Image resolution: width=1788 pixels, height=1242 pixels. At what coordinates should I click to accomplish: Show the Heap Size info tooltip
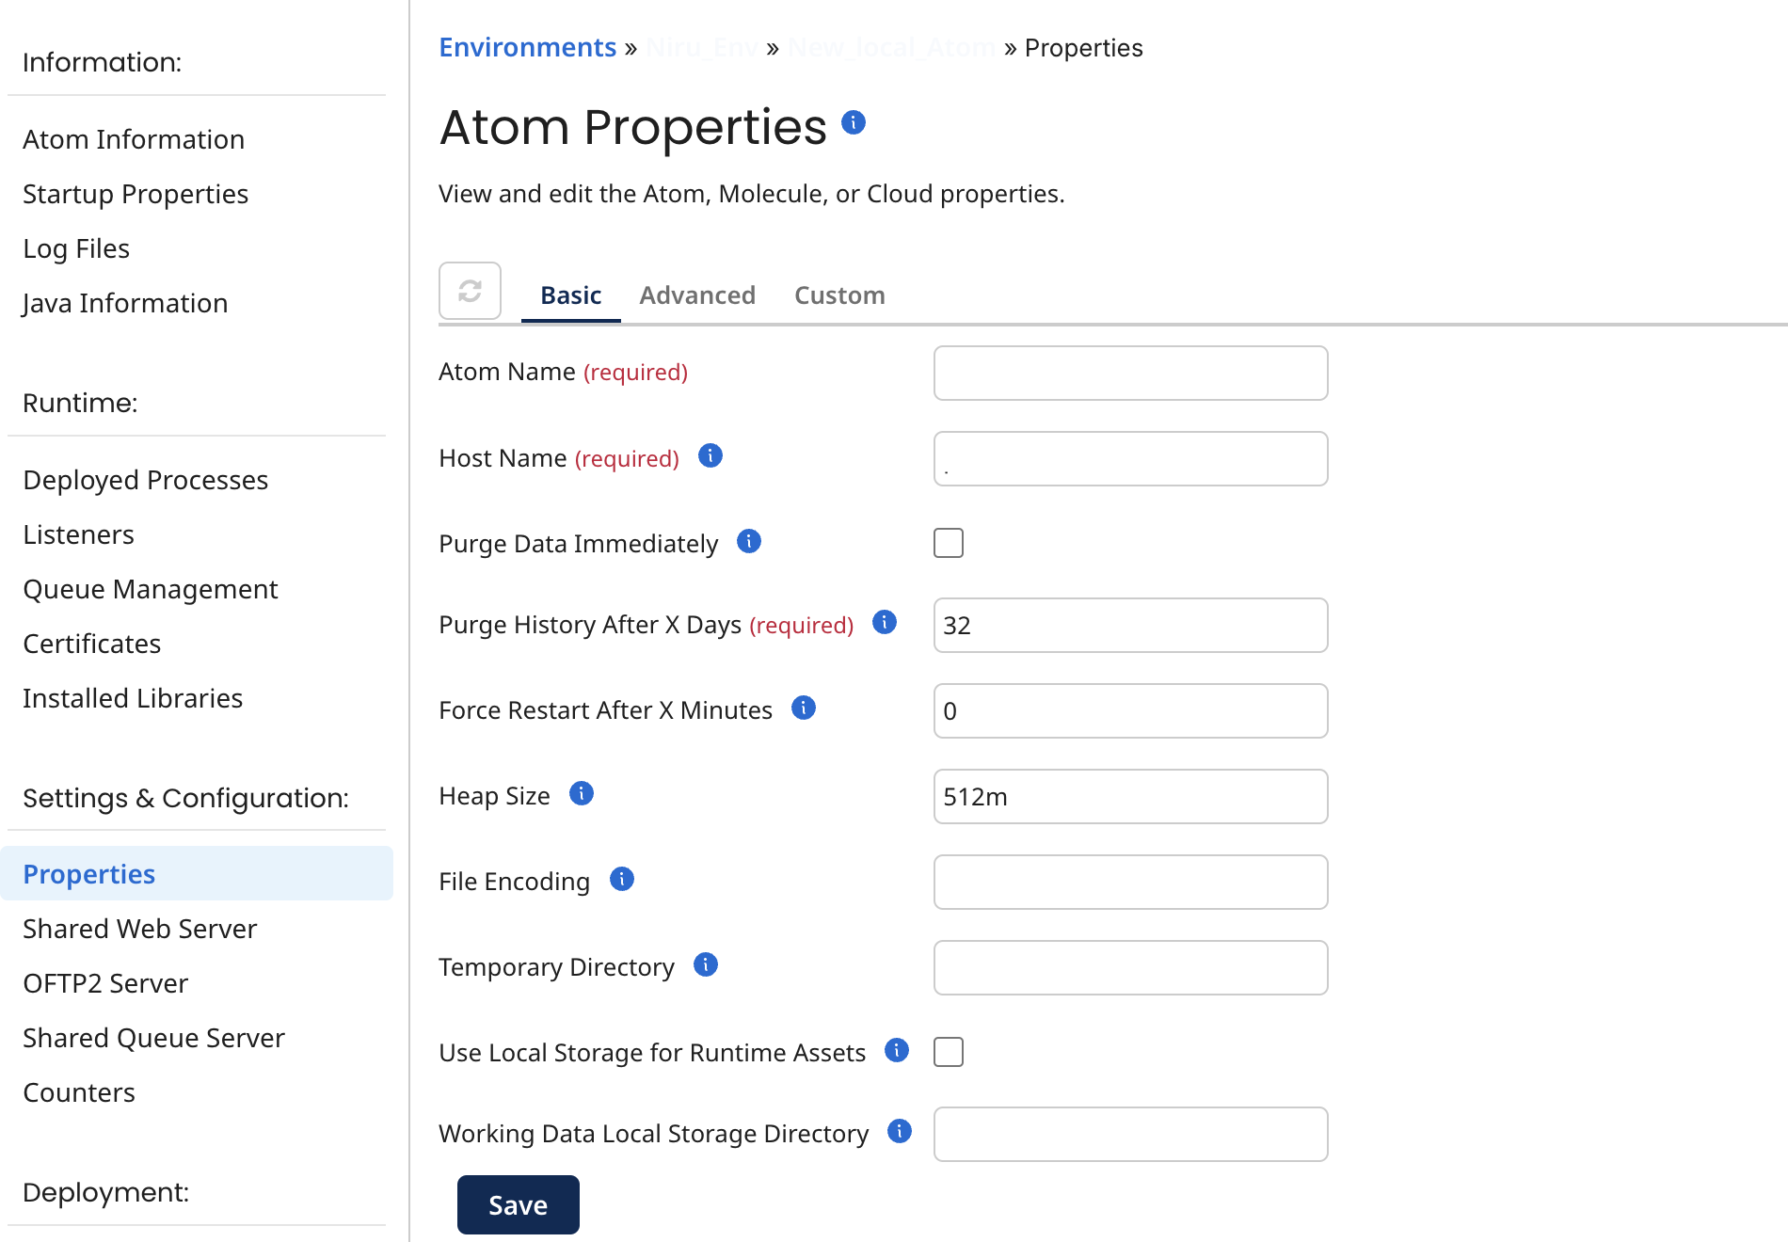582,793
